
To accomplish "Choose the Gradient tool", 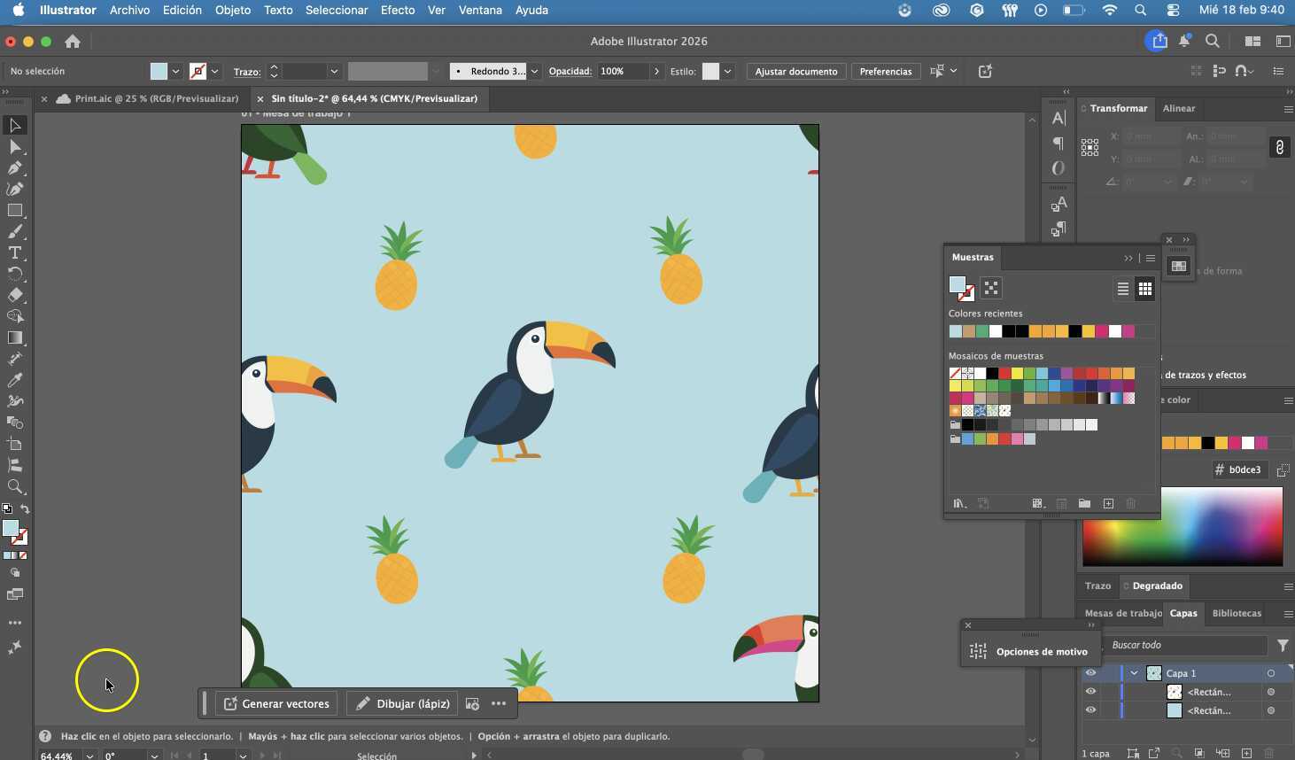I will [15, 337].
